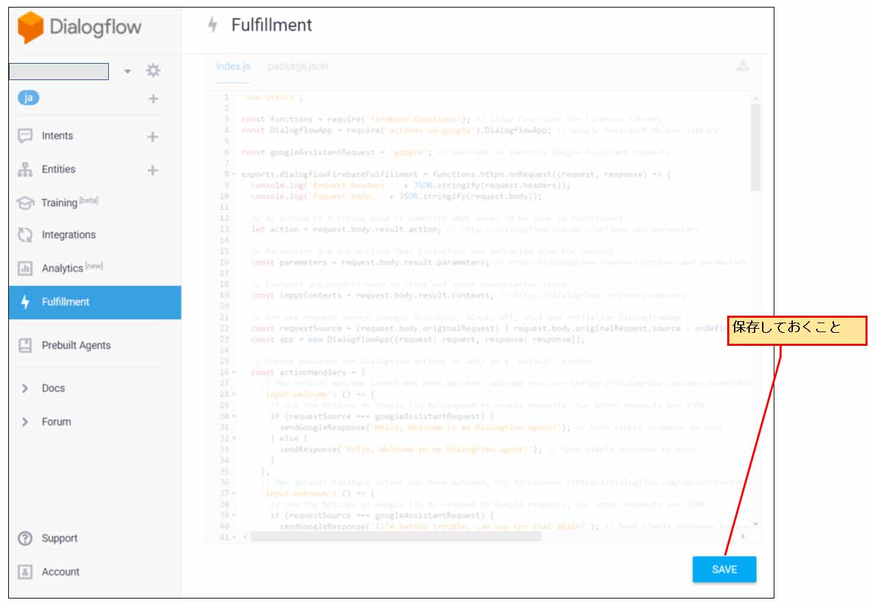Expand the Forum section

pyautogui.click(x=25, y=422)
